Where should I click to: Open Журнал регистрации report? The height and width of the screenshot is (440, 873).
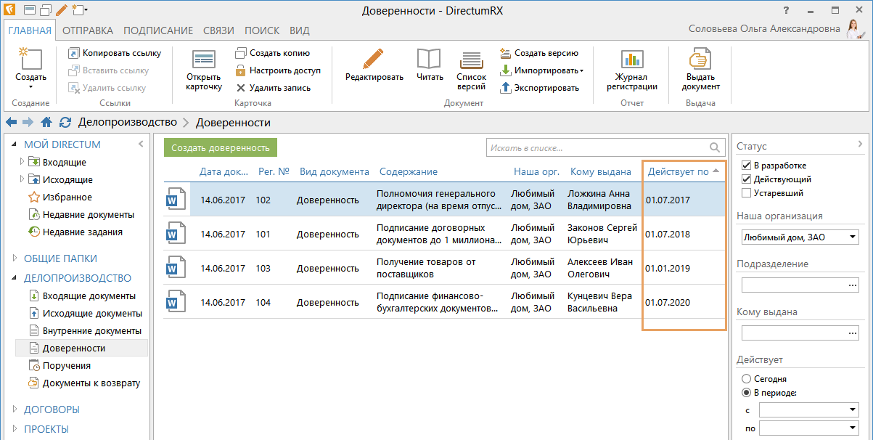tap(631, 60)
